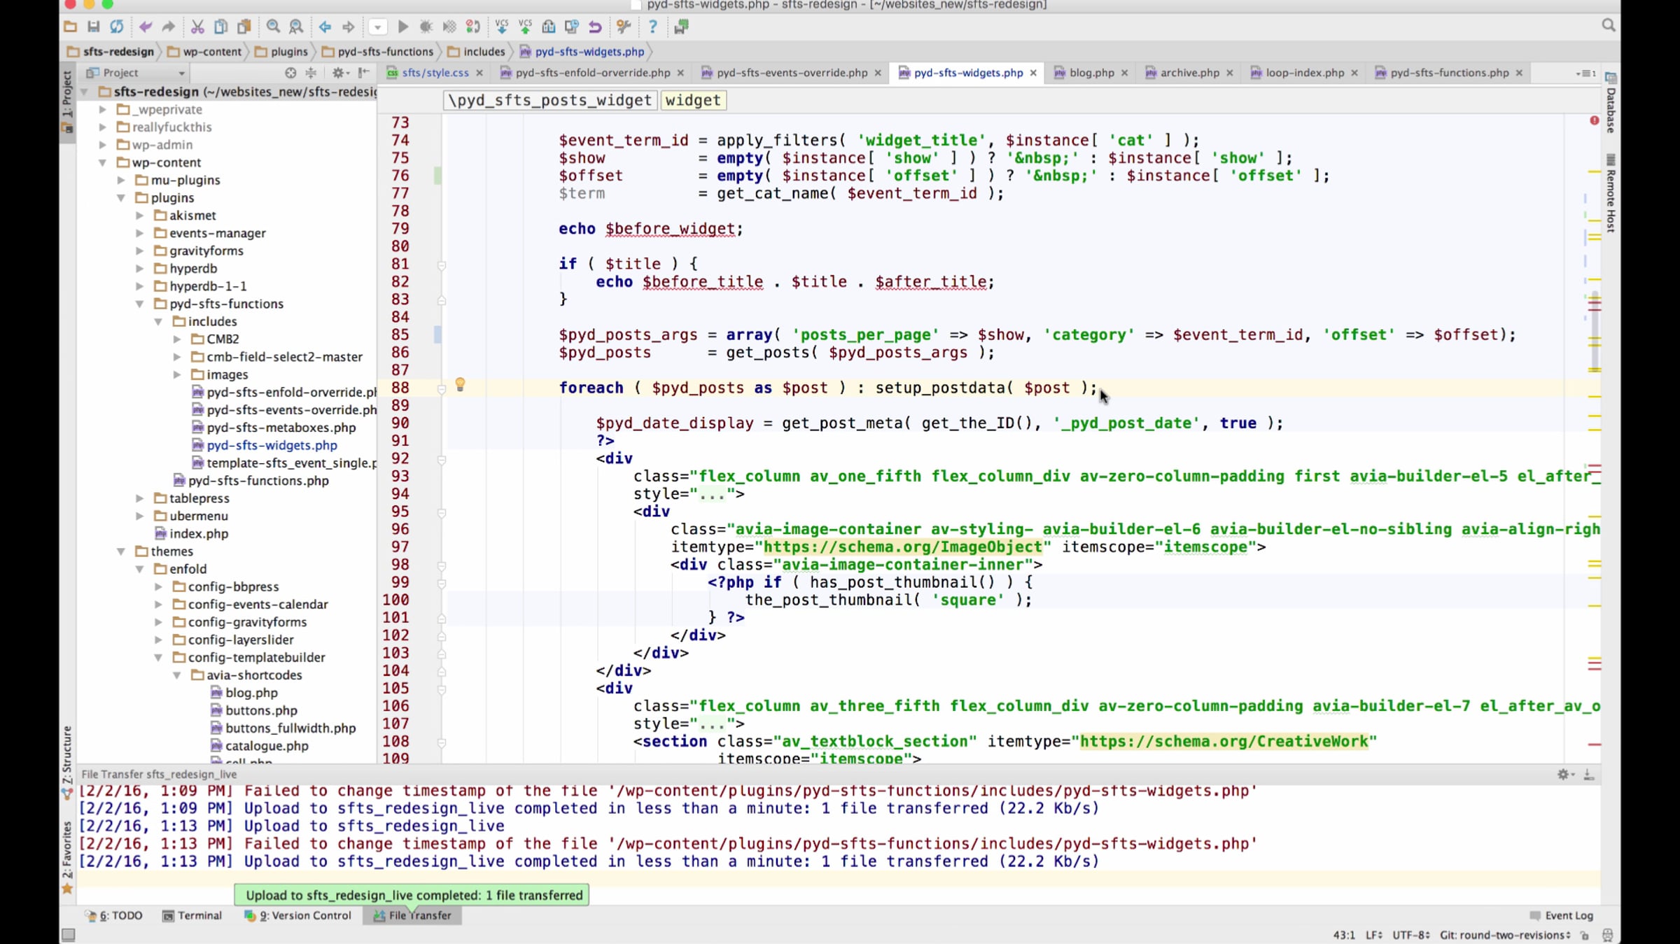This screenshot has height=944, width=1680.
Task: Click the Run play button icon
Action: pos(402,27)
